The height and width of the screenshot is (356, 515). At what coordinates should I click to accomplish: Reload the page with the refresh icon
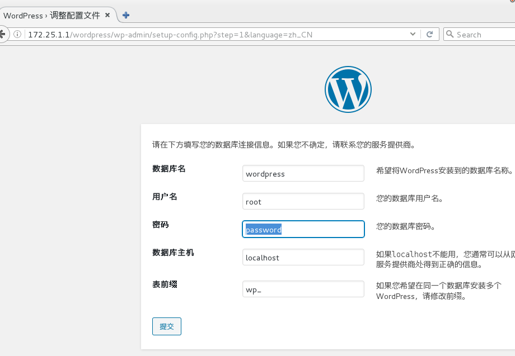coord(429,34)
